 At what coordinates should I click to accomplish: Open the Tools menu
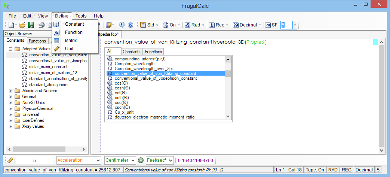pyautogui.click(x=81, y=16)
